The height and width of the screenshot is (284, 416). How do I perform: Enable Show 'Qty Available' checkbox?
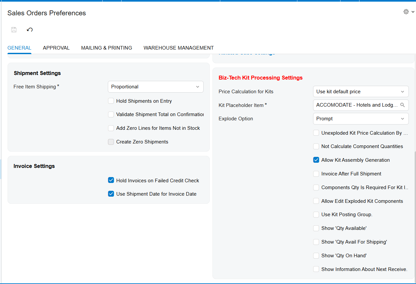(x=316, y=228)
